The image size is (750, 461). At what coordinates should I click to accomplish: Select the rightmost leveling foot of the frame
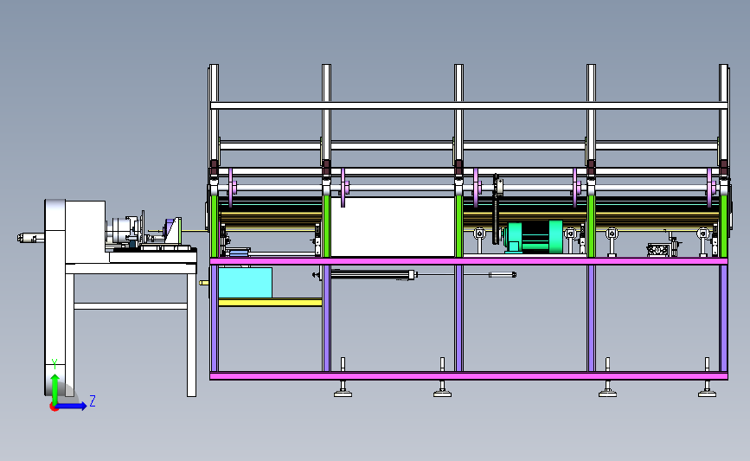[x=707, y=387]
